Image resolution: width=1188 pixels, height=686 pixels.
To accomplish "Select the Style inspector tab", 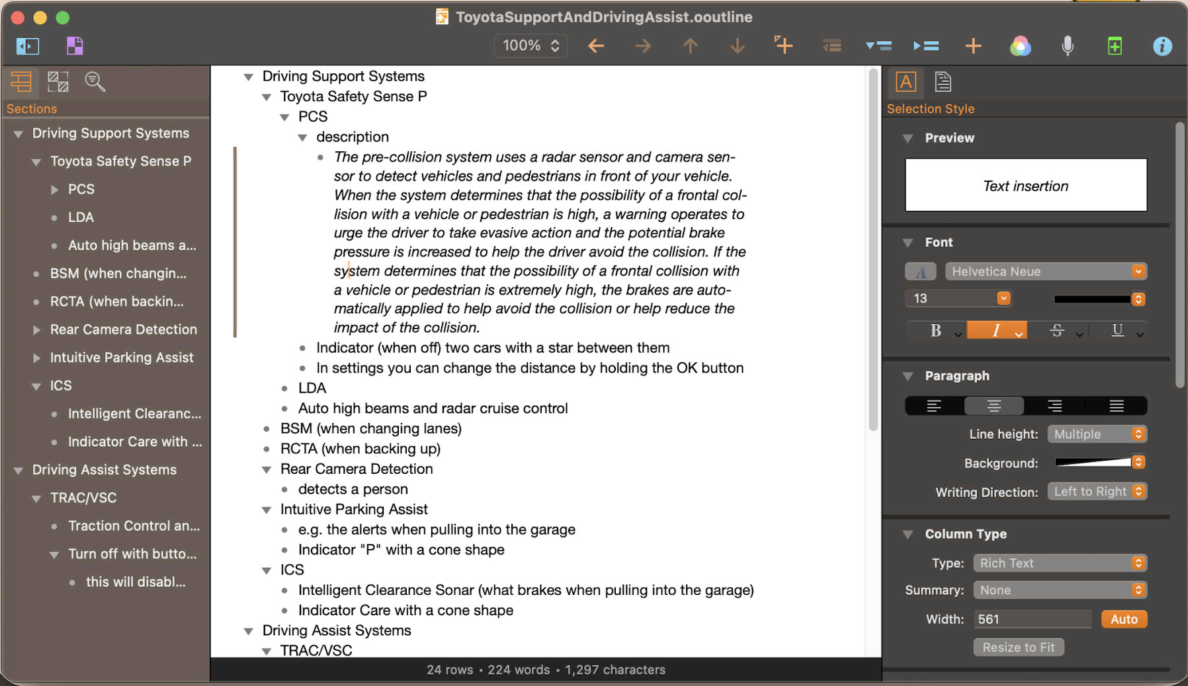I will coord(906,82).
